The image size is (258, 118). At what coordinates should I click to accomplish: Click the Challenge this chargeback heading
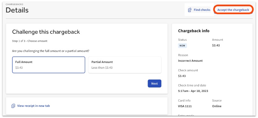pyautogui.click(x=46, y=32)
